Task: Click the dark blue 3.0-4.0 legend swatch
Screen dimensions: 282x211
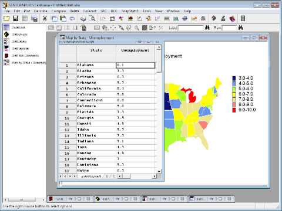Action: 234,78
